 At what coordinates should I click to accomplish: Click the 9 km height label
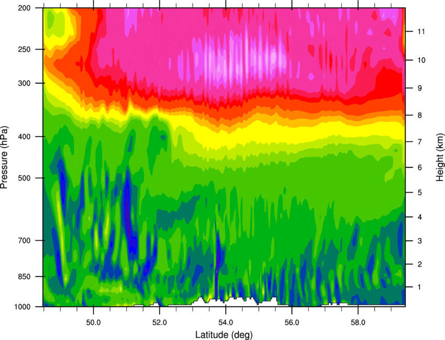coord(420,88)
